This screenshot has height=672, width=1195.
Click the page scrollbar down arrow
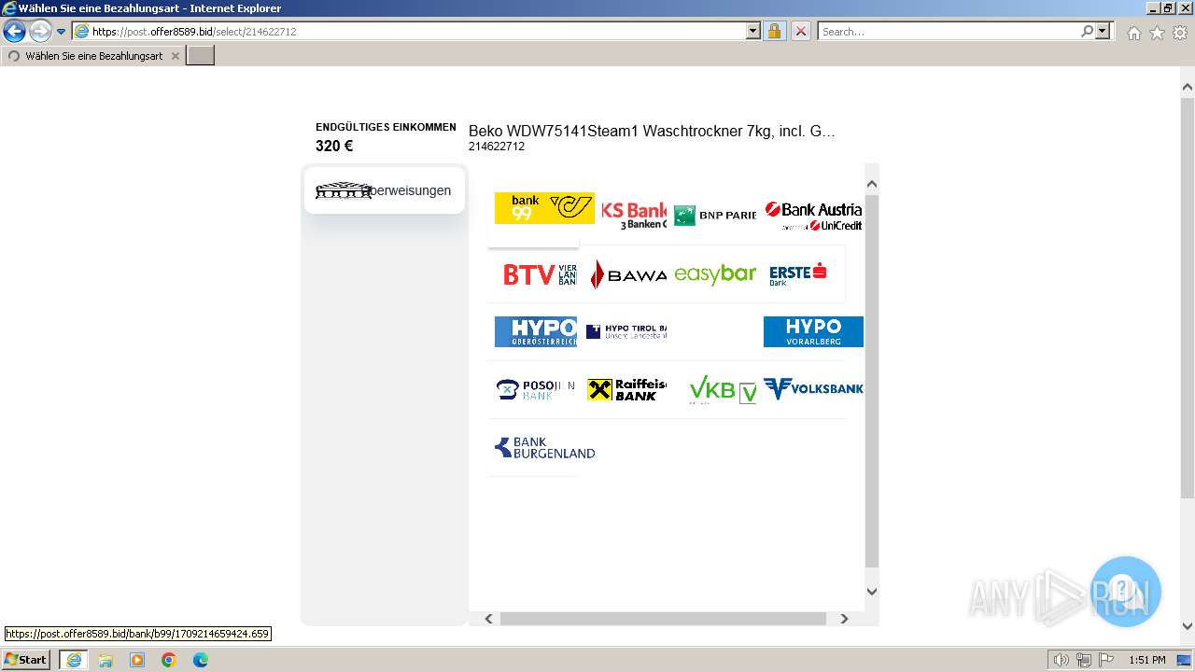(1188, 626)
